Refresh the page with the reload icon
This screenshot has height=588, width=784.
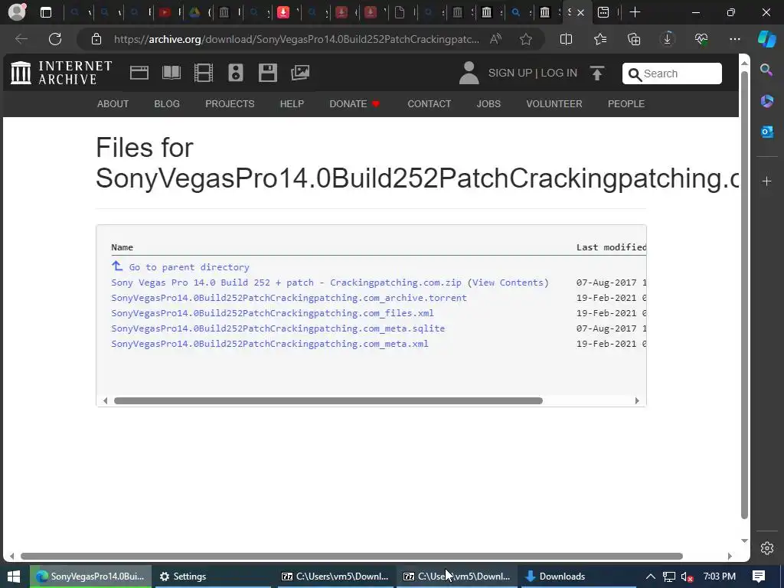[x=55, y=39]
